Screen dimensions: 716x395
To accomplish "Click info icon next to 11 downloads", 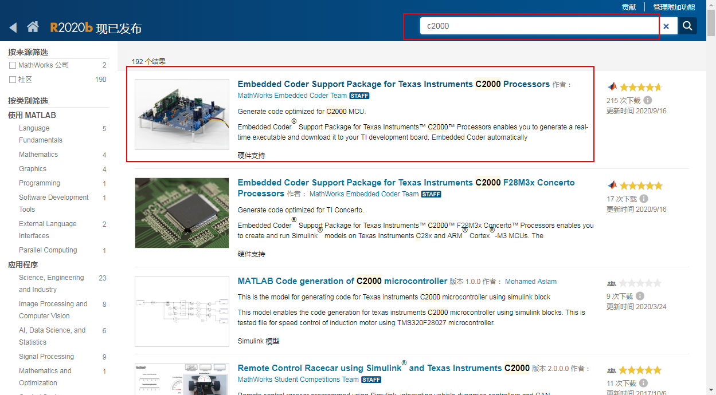I will pyautogui.click(x=643, y=383).
